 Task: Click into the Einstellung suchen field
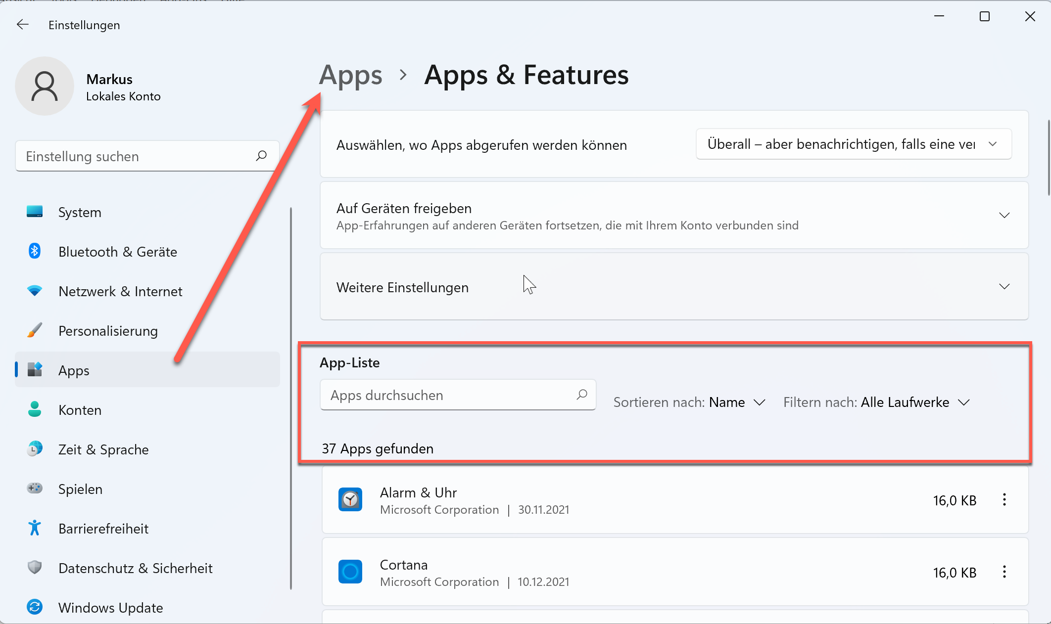click(147, 156)
